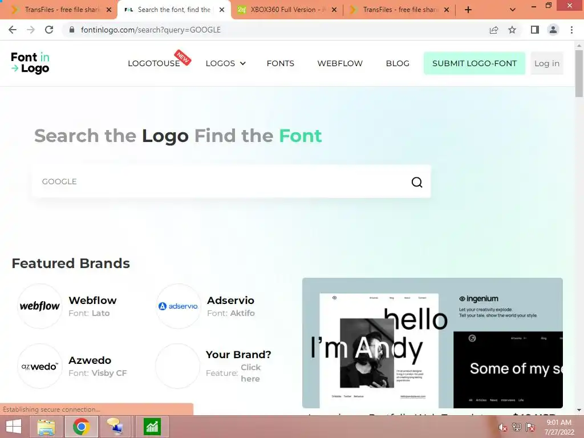Open Chrome's three-dot menu
Viewport: 584px width, 438px height.
(x=571, y=30)
